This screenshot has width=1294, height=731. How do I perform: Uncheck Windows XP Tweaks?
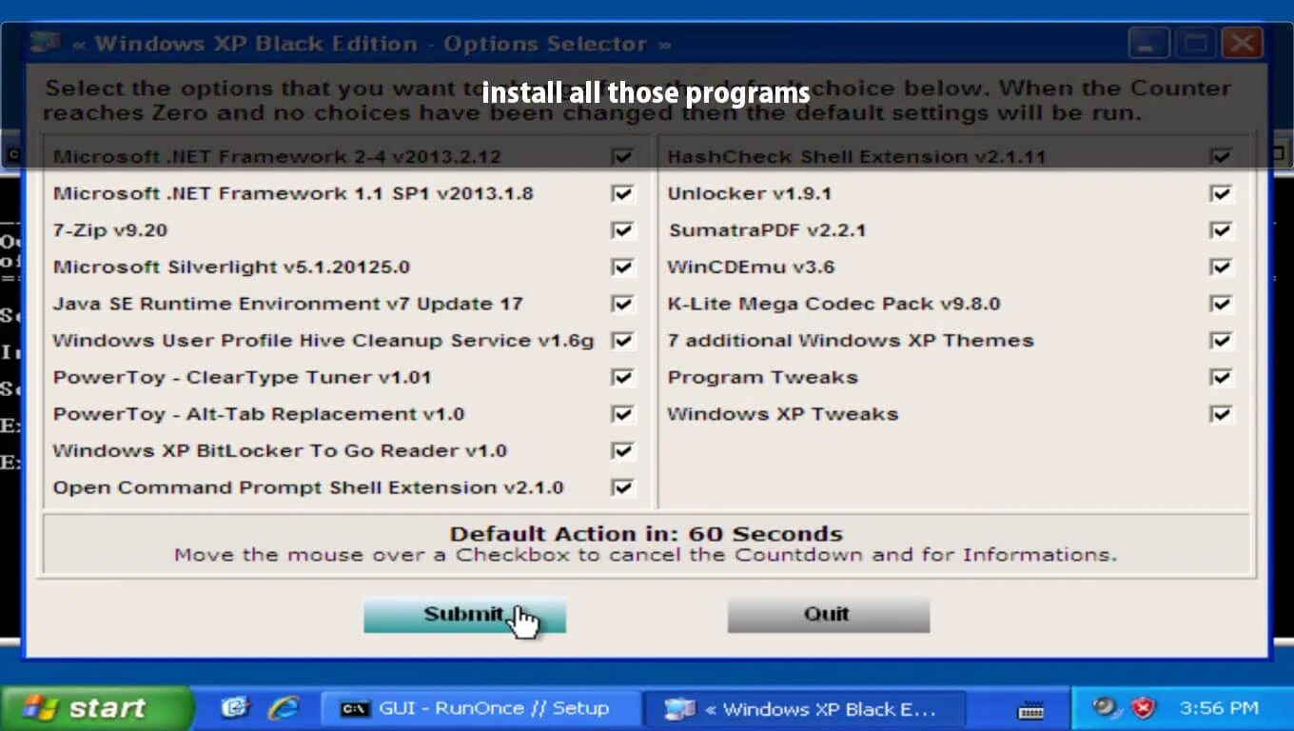1221,414
